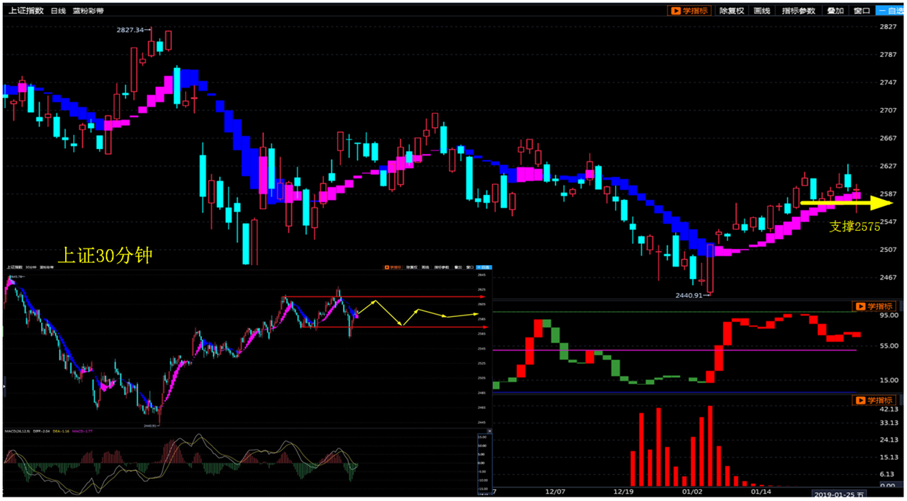Open the 画线 drawing tools

click(762, 11)
